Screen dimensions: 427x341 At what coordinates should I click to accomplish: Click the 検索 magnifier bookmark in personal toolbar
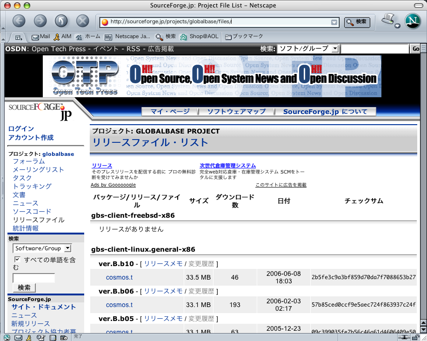click(166, 37)
